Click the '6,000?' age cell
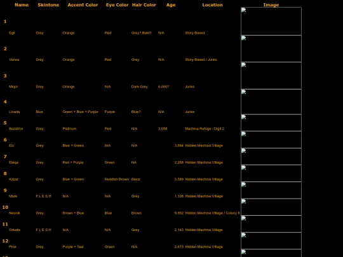The height and width of the screenshot is (257, 343). point(163,86)
